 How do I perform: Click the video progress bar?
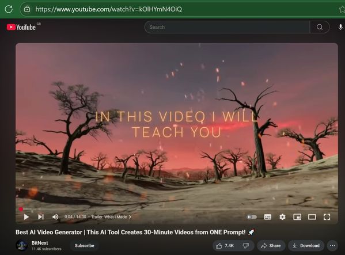[x=177, y=209]
